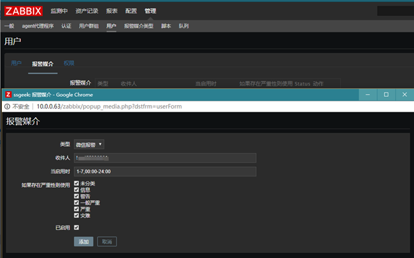Click the Zabbix favicon in popup title bar
414x258 pixels.
click(x=8, y=94)
